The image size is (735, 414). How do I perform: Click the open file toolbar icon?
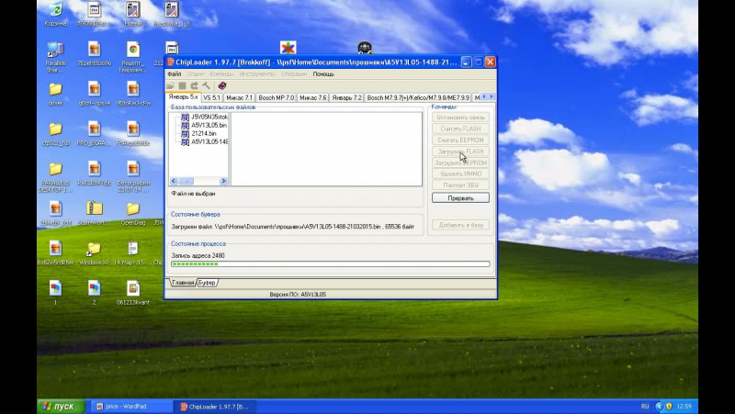170,85
